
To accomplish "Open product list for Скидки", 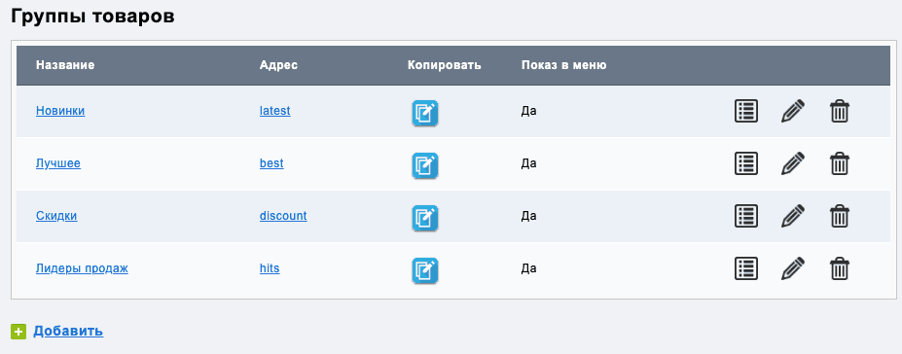I will click(x=746, y=216).
